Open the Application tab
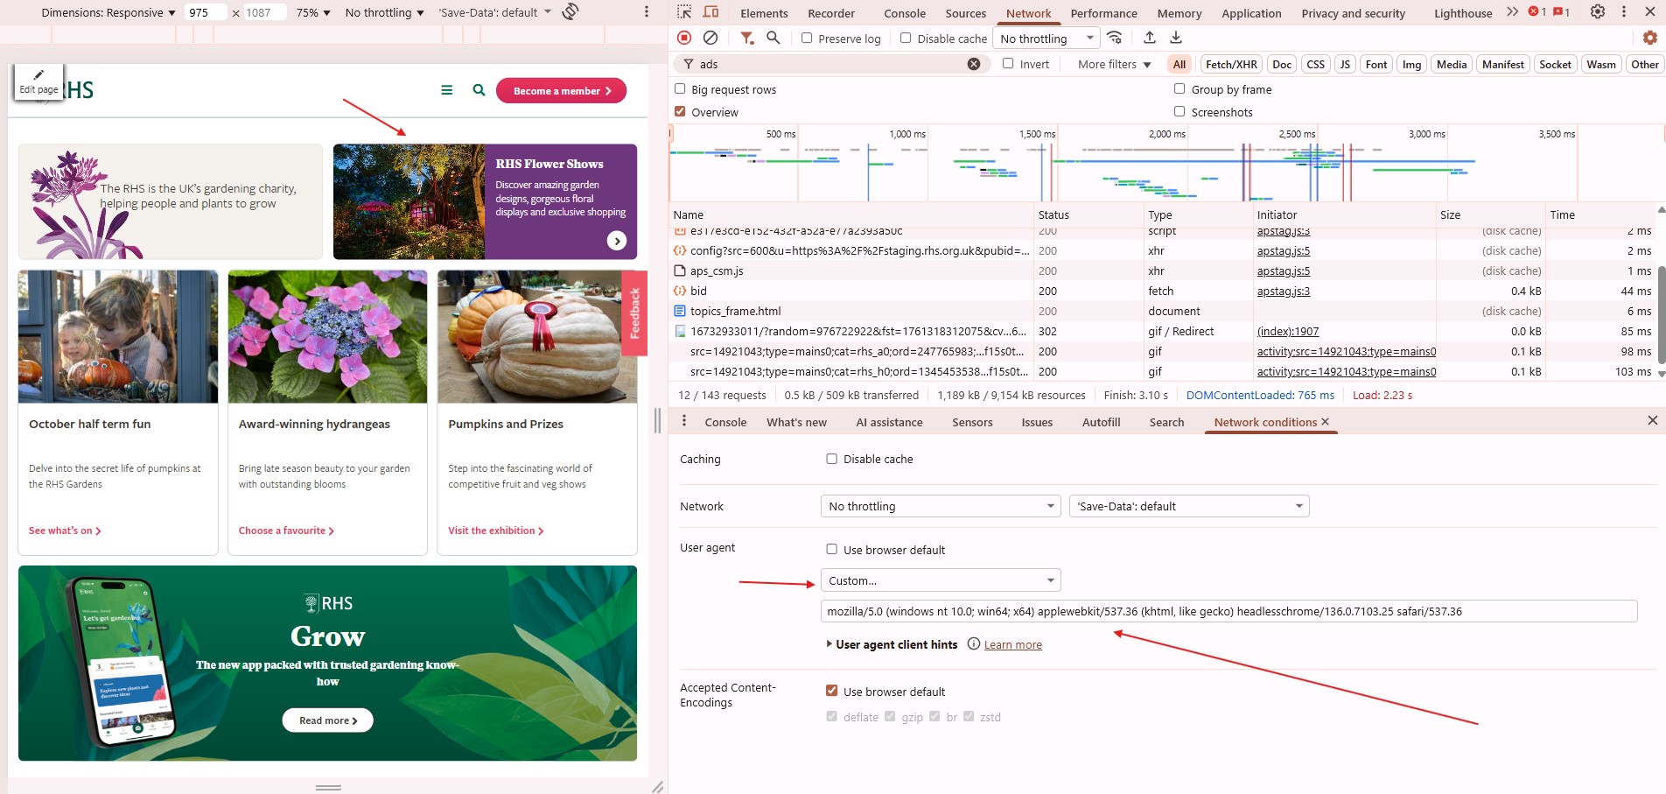The image size is (1666, 794). [x=1251, y=13]
